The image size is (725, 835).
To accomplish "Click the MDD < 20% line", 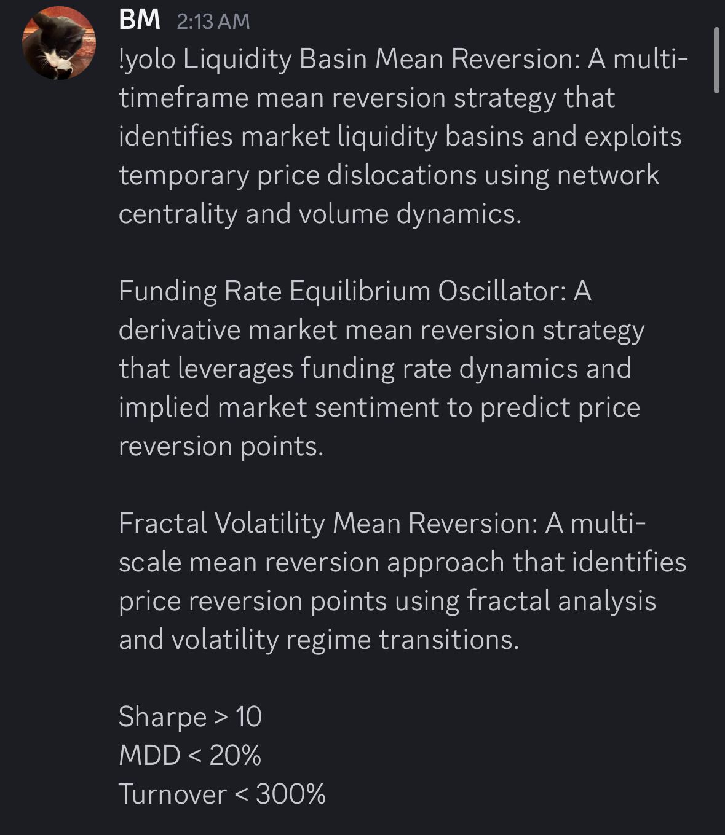I will [x=190, y=755].
